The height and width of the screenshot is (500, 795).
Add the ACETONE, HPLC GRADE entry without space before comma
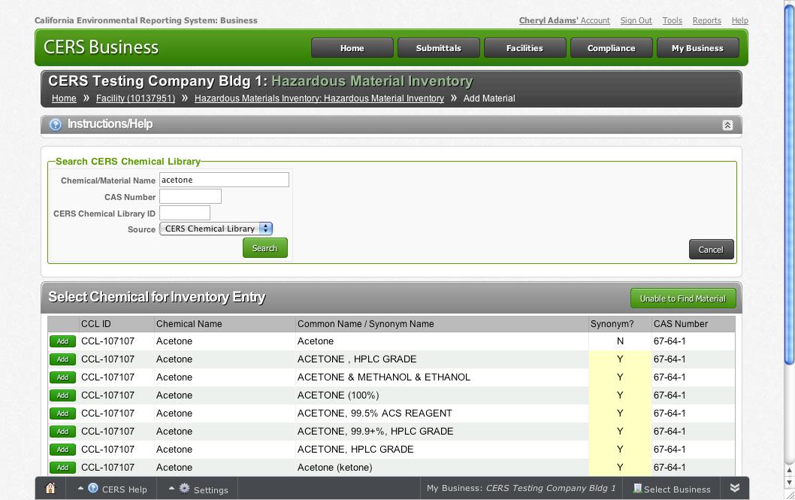(63, 450)
